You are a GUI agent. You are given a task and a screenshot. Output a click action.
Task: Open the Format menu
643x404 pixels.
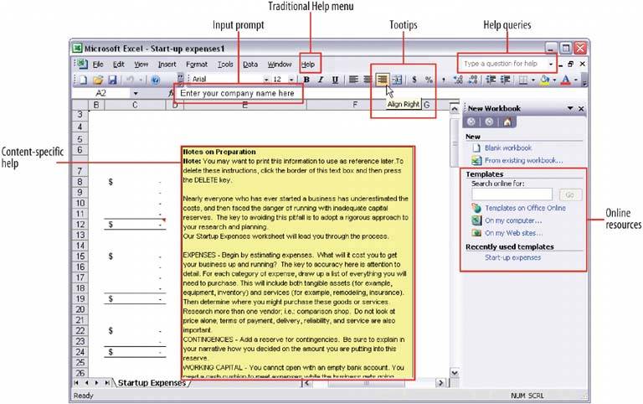197,65
